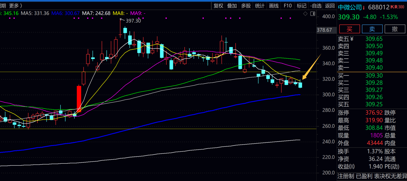The height and width of the screenshot is (181, 407).
Task: Click the diamond icon above the chart
Action: [x=305, y=14]
